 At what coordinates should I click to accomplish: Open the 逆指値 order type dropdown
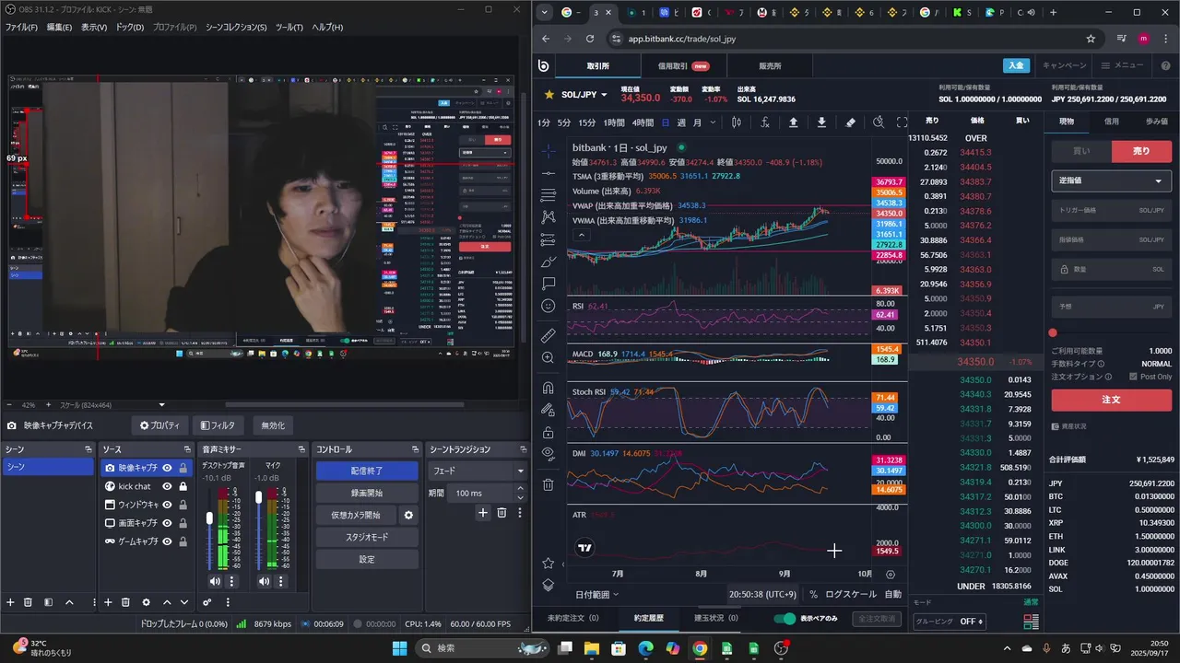1111,180
